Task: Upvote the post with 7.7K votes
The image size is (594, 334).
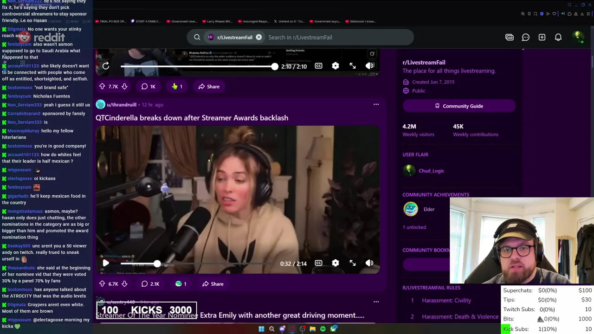Action: click(x=102, y=86)
